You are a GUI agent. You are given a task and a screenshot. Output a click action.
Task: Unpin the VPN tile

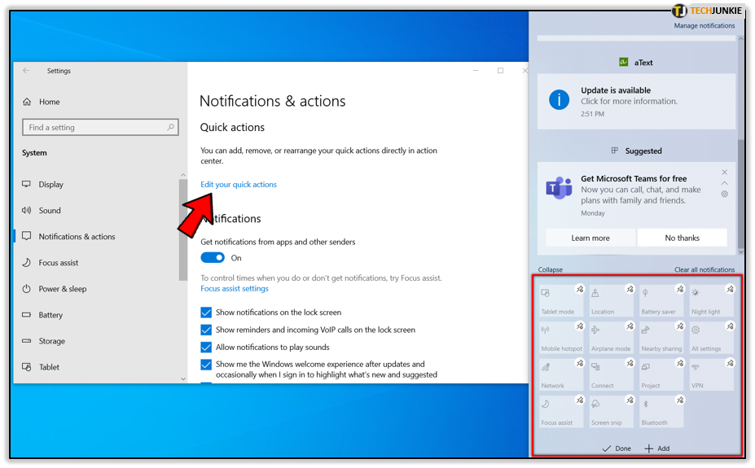pyautogui.click(x=730, y=363)
